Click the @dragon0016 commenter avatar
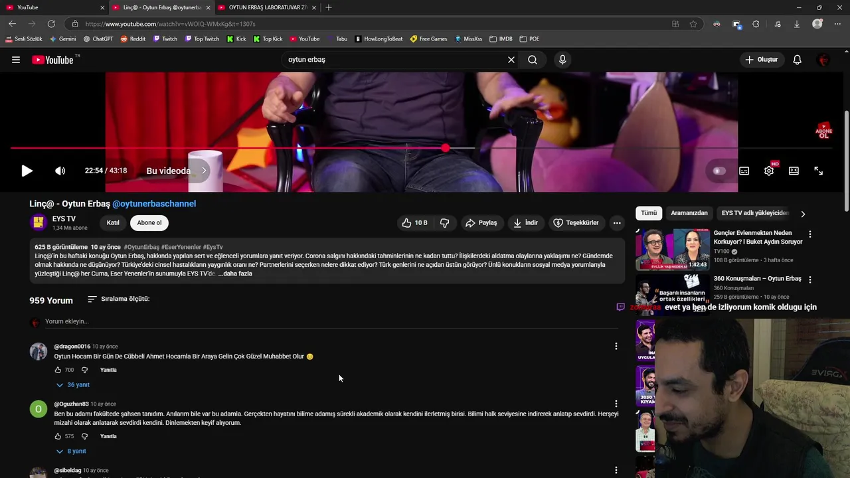 click(x=39, y=351)
